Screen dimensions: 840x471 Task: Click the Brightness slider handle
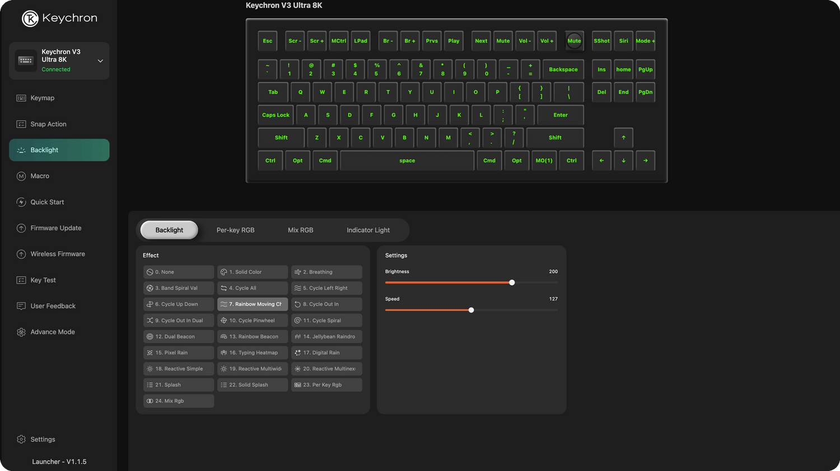pos(512,282)
